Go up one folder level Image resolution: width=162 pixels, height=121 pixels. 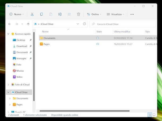tap(28, 24)
